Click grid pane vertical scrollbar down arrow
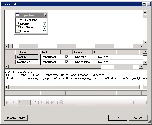This screenshot has width=152, height=125. click(145, 63)
